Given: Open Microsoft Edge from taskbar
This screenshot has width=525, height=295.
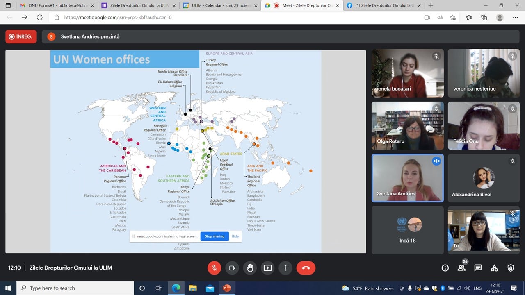Looking at the screenshot, I should pyautogui.click(x=176, y=288).
